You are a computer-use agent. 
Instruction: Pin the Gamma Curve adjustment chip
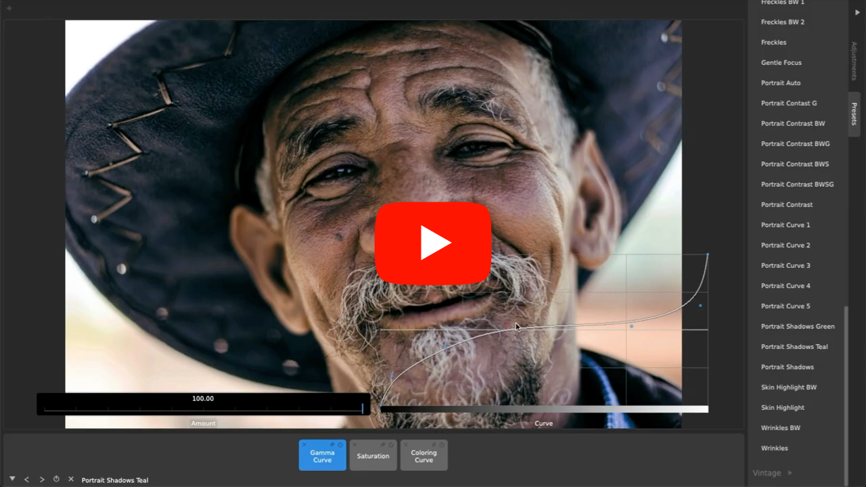pyautogui.click(x=332, y=444)
